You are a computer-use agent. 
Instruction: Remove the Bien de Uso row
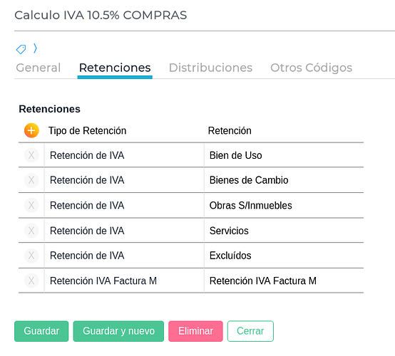coord(31,155)
